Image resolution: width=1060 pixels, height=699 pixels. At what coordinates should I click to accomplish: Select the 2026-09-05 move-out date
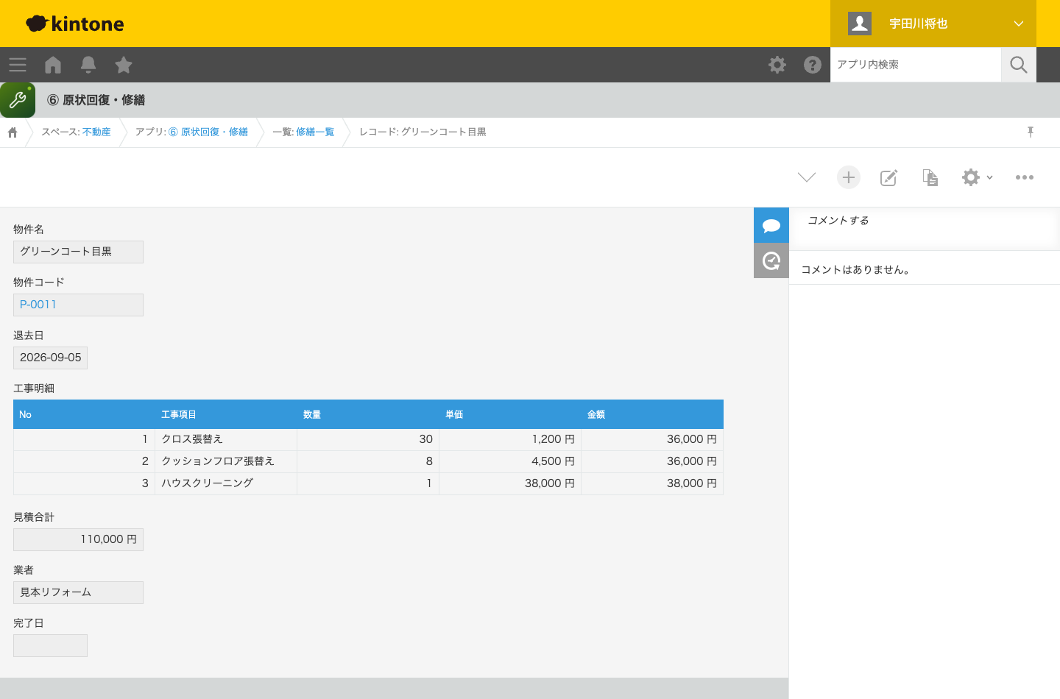click(x=50, y=358)
